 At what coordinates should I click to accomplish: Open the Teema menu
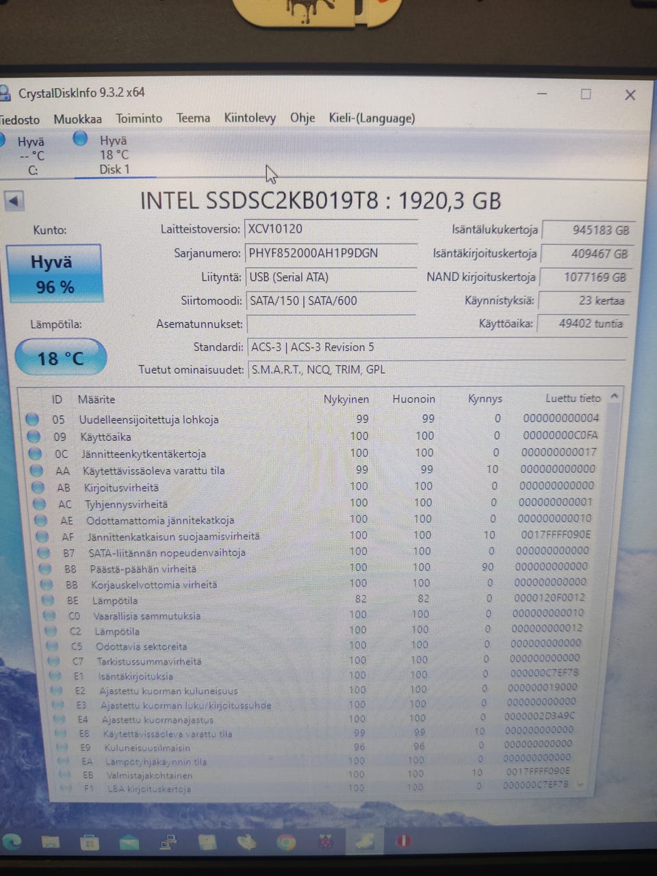(x=193, y=118)
